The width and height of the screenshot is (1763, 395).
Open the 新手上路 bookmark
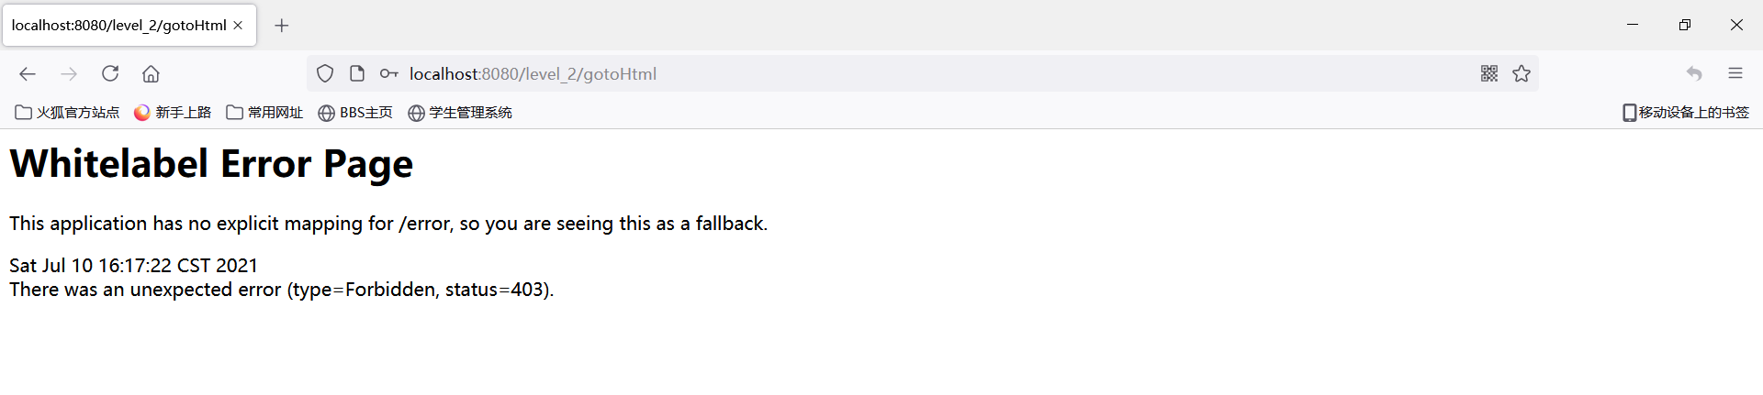(173, 113)
